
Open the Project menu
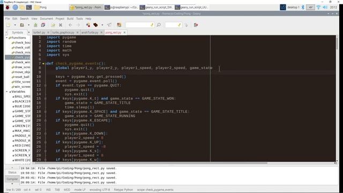(x=60, y=19)
